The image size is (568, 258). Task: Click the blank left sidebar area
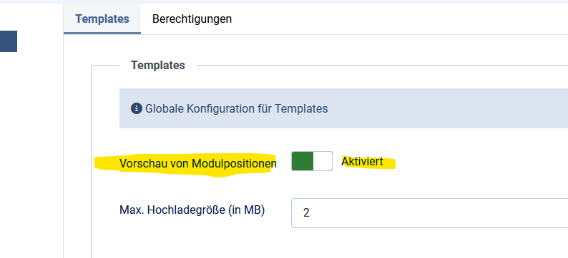(31, 152)
